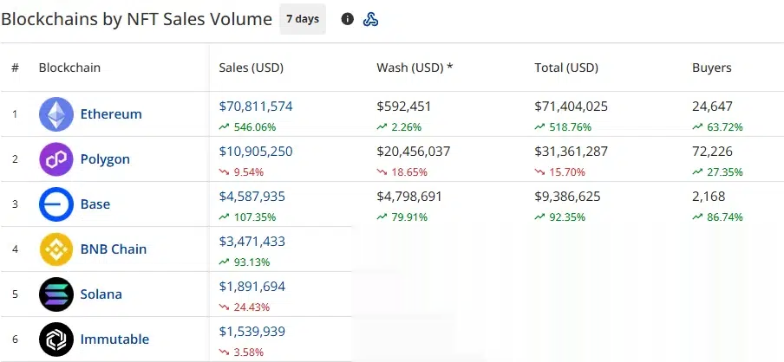Sort by Wash (USD) column header
The height and width of the screenshot is (362, 784).
click(415, 68)
